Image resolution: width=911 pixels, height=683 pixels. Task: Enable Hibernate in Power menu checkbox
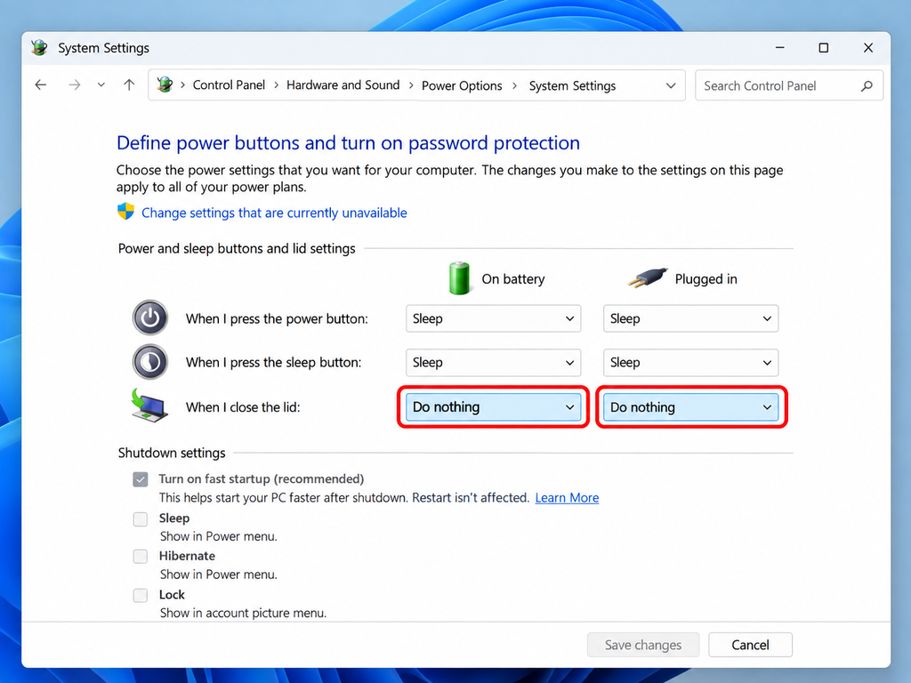[140, 557]
